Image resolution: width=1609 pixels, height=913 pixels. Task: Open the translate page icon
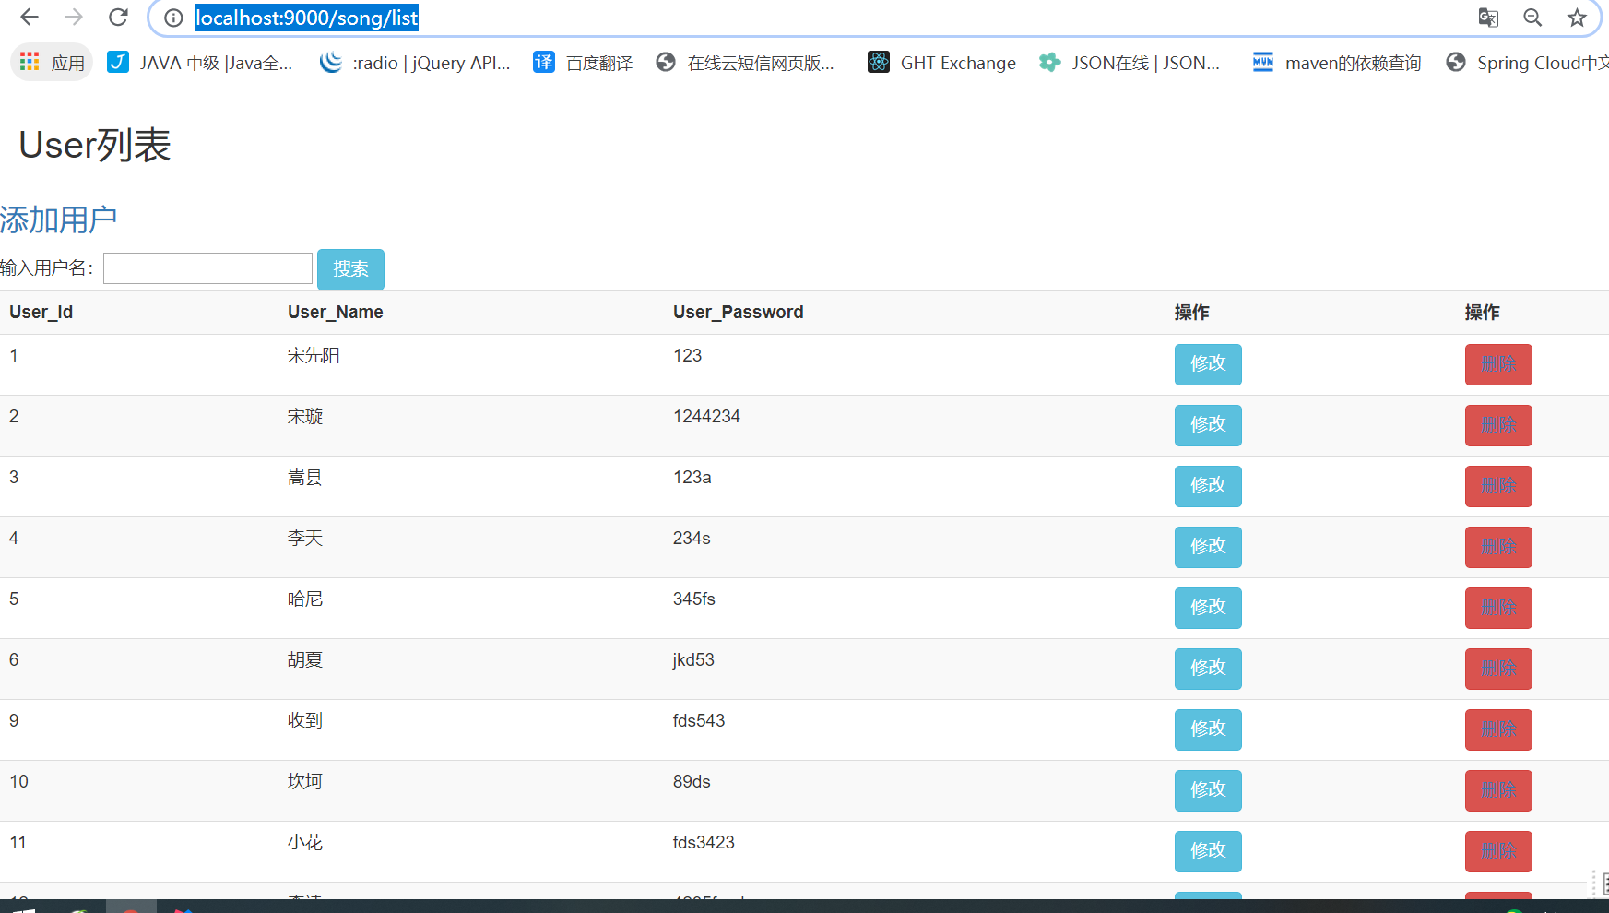(x=1488, y=18)
